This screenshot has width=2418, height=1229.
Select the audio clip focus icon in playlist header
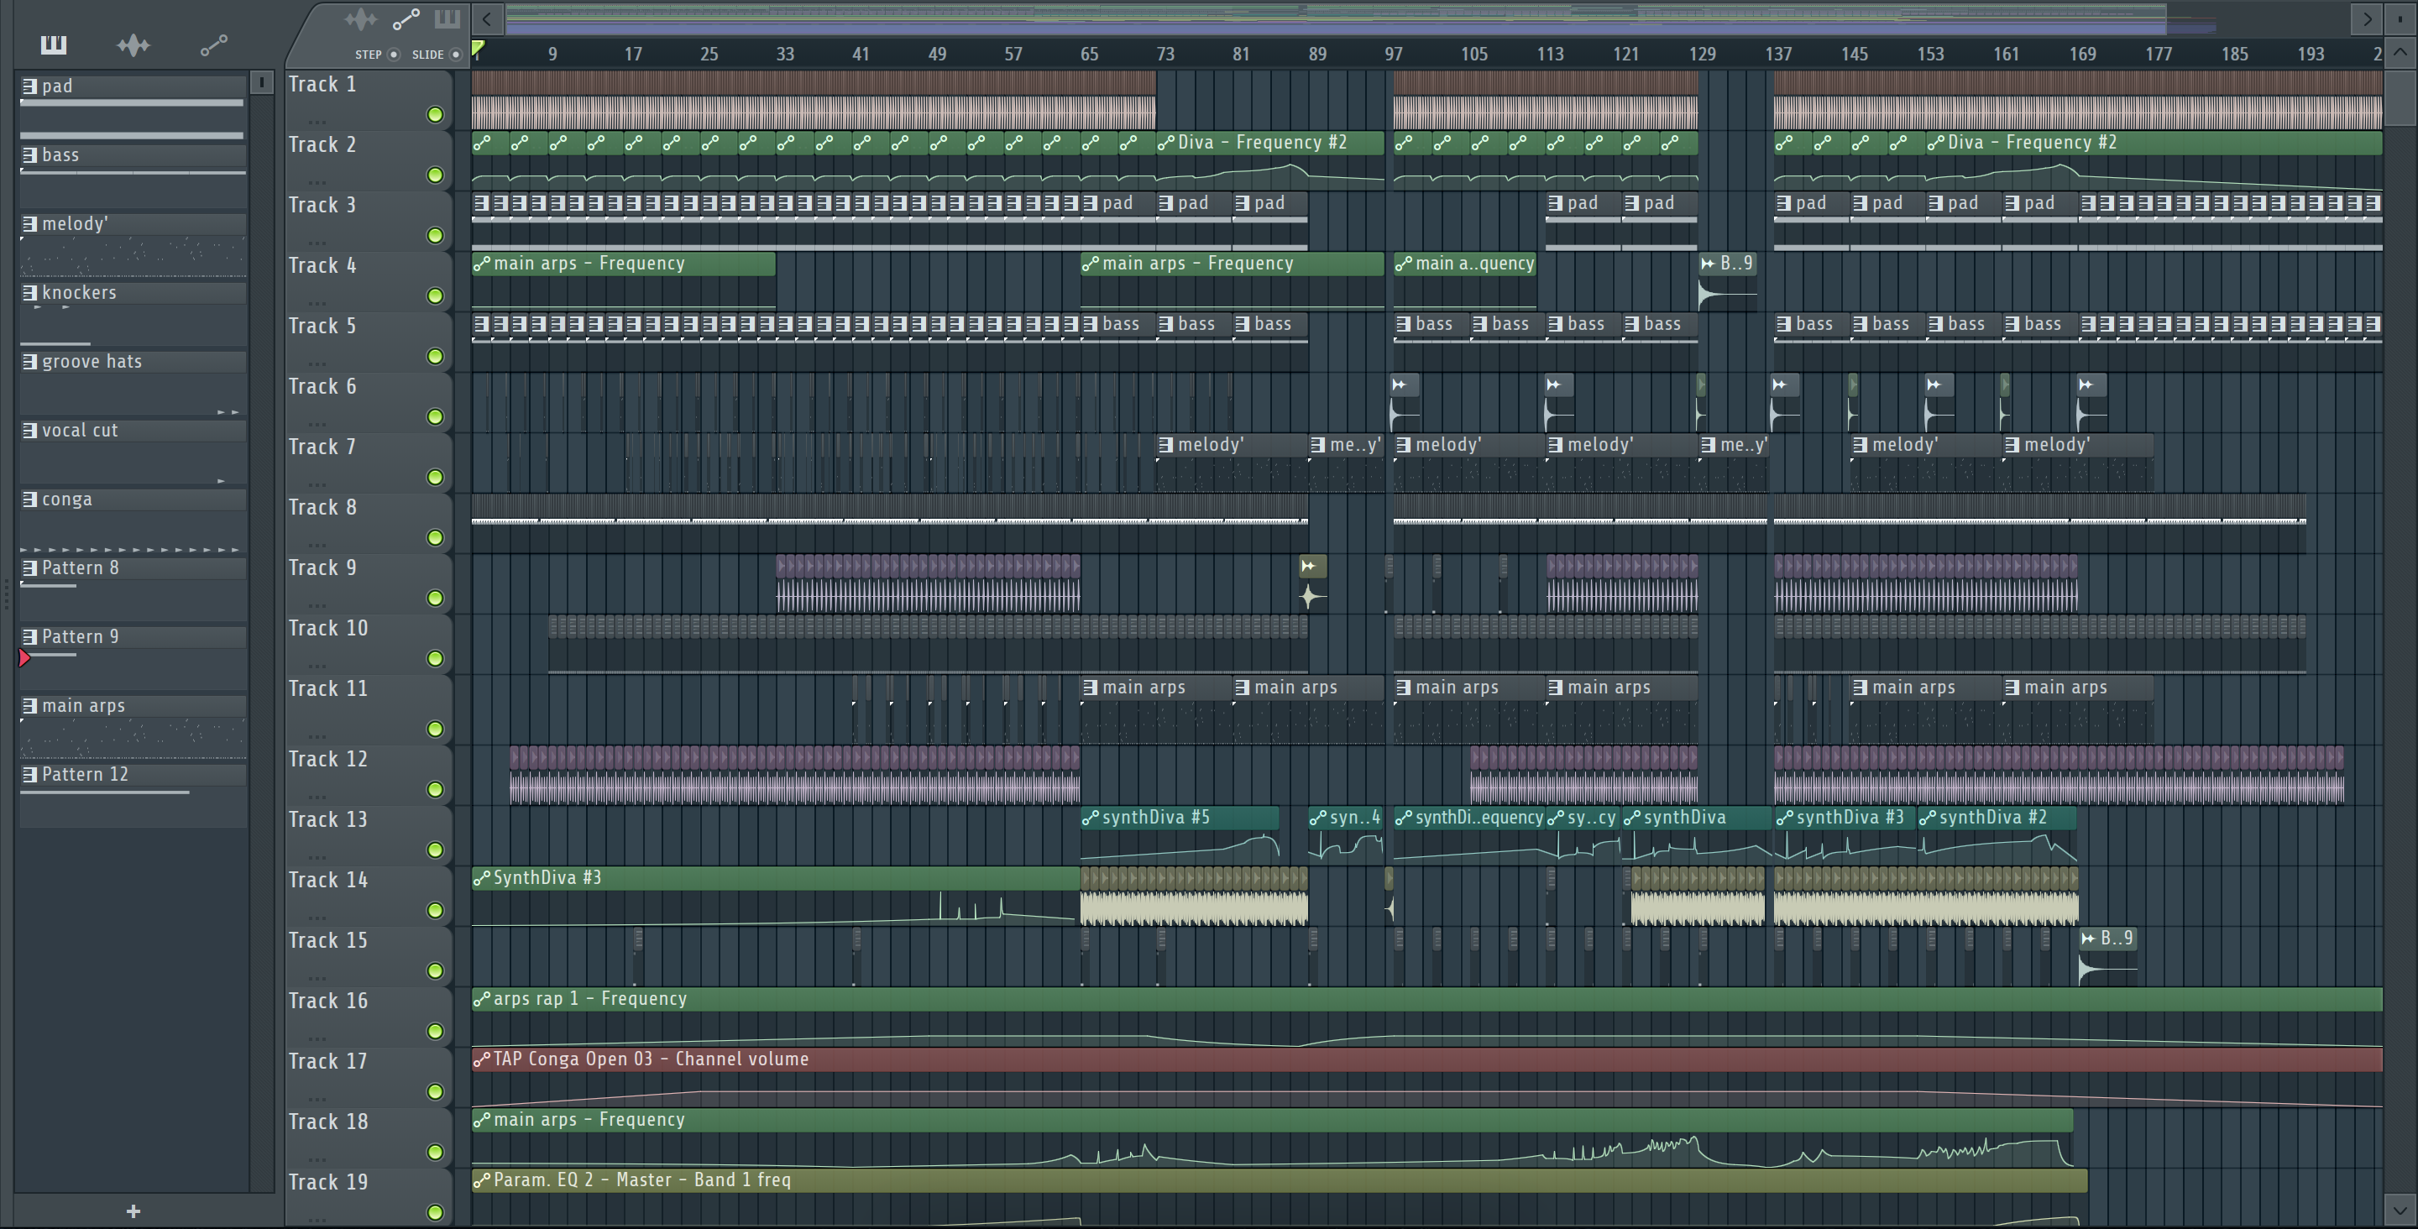(360, 18)
